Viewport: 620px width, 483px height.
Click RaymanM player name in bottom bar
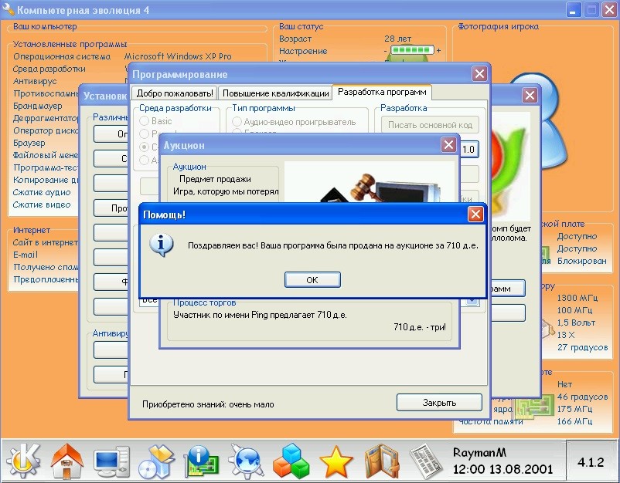tap(479, 452)
